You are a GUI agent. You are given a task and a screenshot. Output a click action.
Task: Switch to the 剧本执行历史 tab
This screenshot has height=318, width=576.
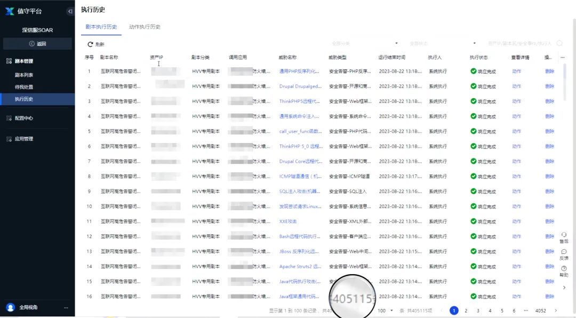click(x=101, y=27)
